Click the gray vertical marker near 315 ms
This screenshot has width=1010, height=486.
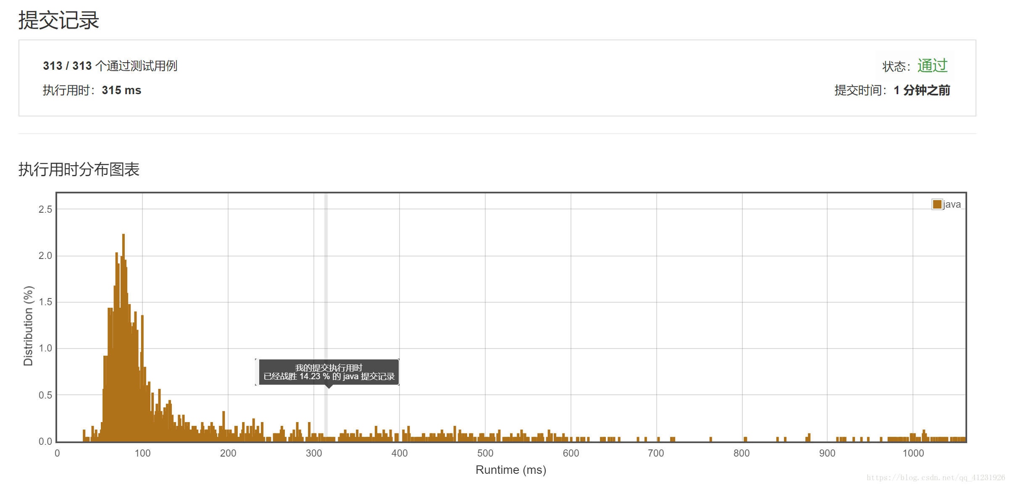point(326,294)
